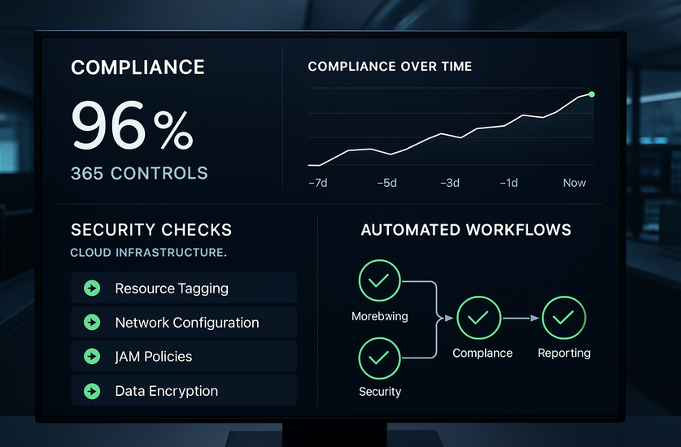681x447 pixels.
Task: Click the -5d axis label
Action: tap(387, 183)
